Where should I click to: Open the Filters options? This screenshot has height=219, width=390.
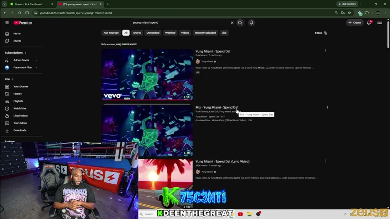point(321,33)
